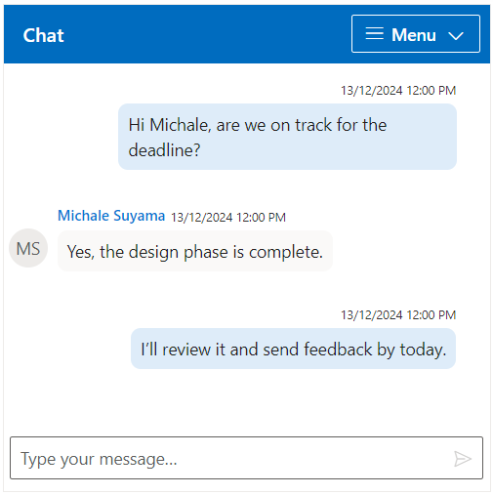Click the hamburger lines icon in Menu
Viewport: 493px width, 495px height.
click(374, 33)
